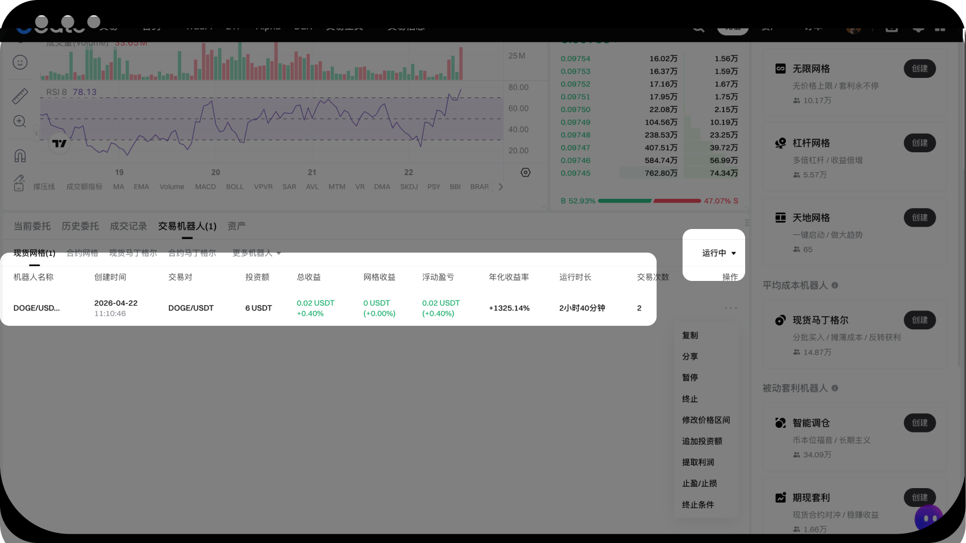Toggle the magnet snap tool
This screenshot has height=543, width=966.
click(20, 156)
